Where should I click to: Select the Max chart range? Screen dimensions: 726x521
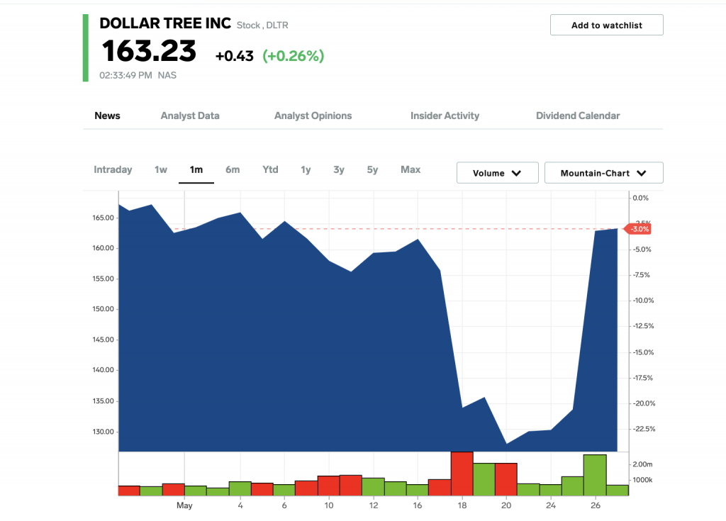coord(411,169)
